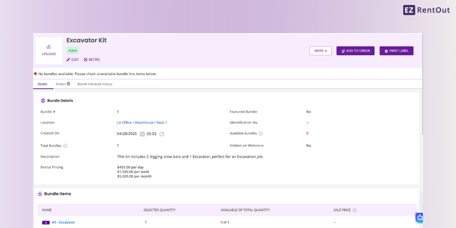Retire the Excavator Kit bundle
Screen dimensions: 456x228
92,60
